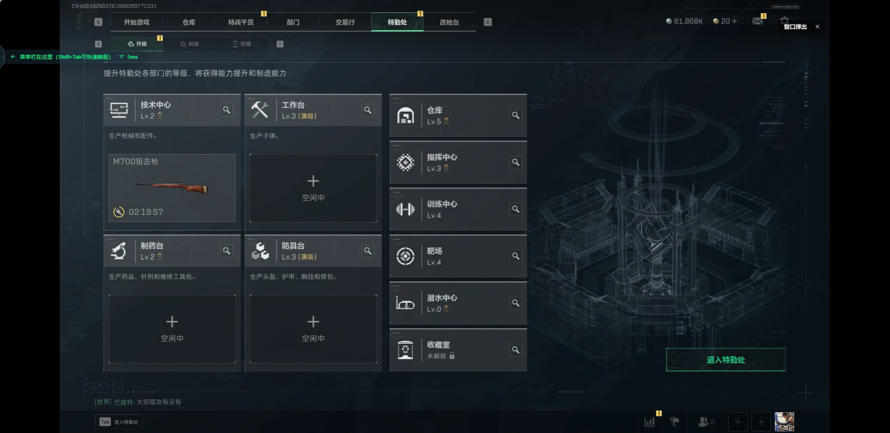
Task: Add production in 工作台 idle slot
Action: 313,188
